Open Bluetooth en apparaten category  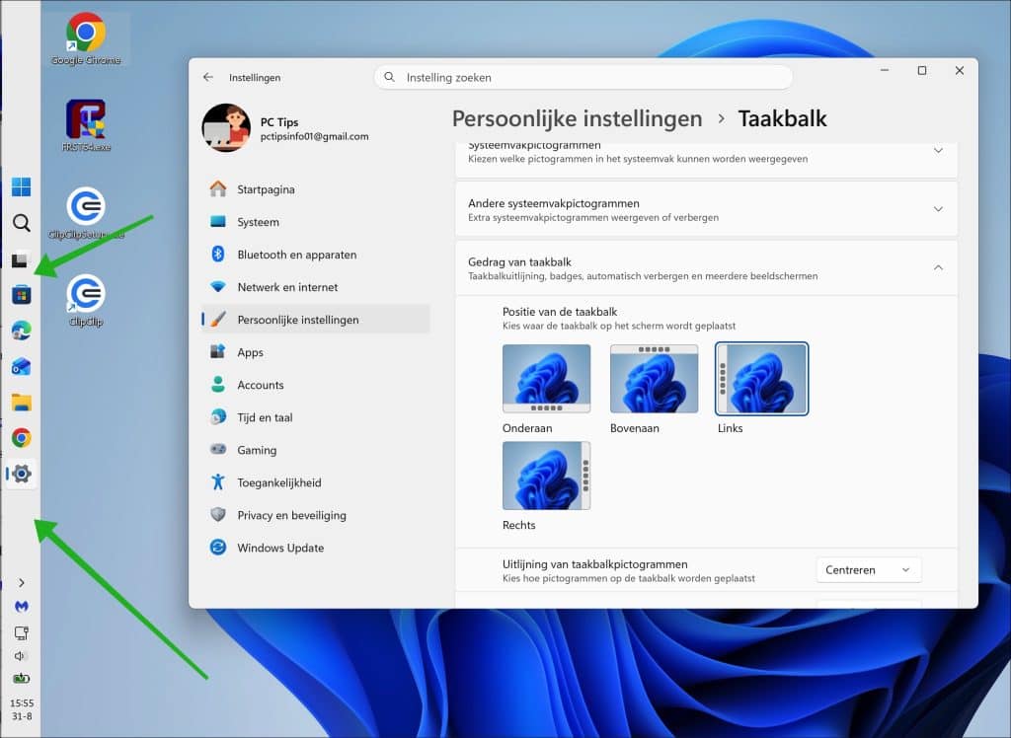(315, 254)
